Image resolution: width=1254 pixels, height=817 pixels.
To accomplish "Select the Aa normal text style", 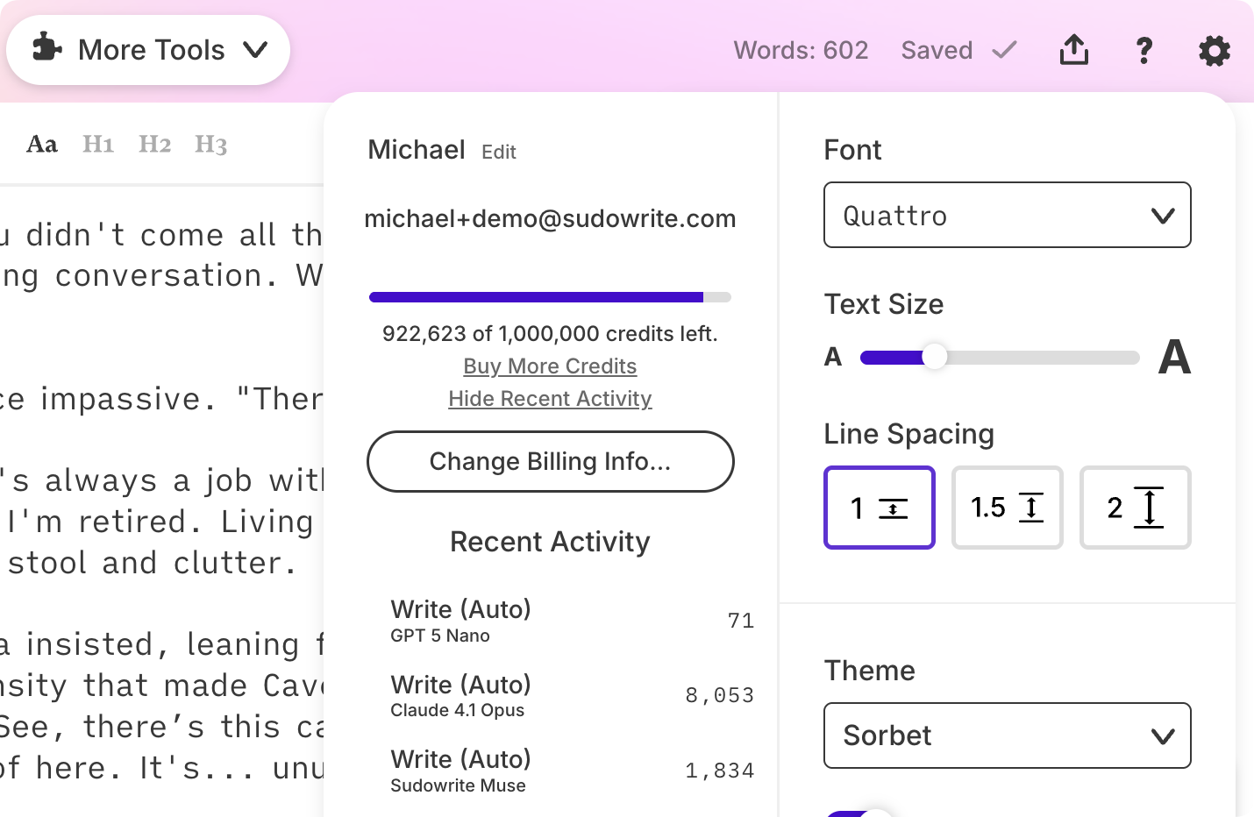I will (x=42, y=144).
